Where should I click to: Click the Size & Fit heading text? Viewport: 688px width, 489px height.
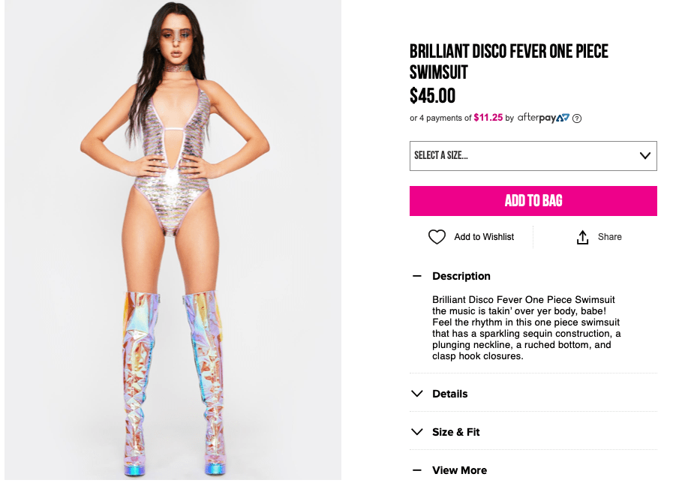coord(455,432)
